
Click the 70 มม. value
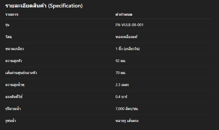click(121, 73)
